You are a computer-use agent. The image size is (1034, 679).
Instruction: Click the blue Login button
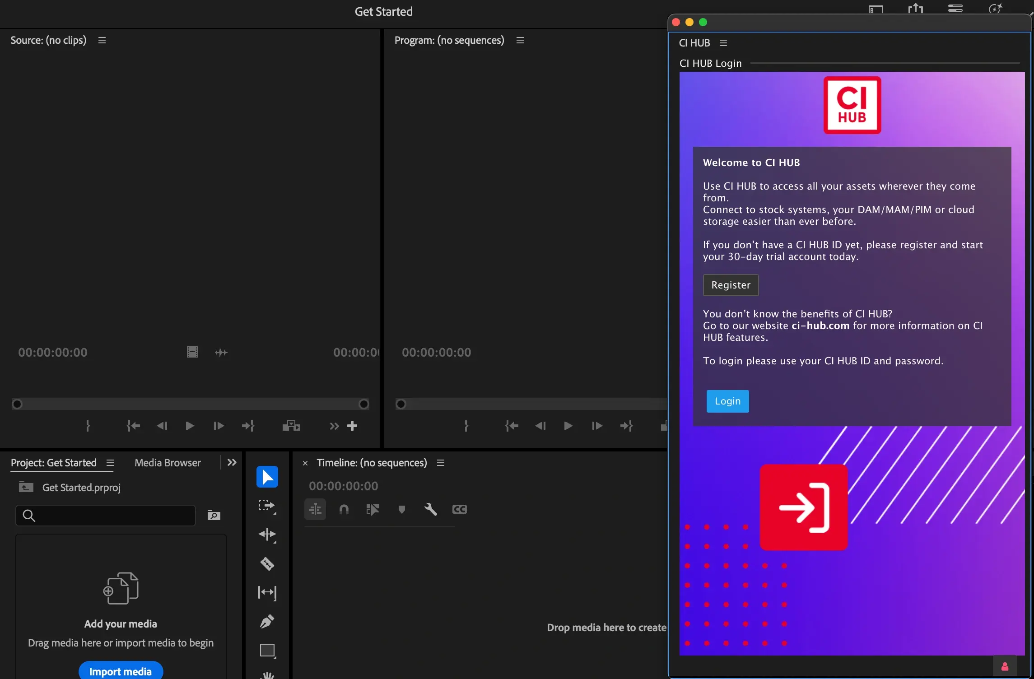pyautogui.click(x=727, y=401)
